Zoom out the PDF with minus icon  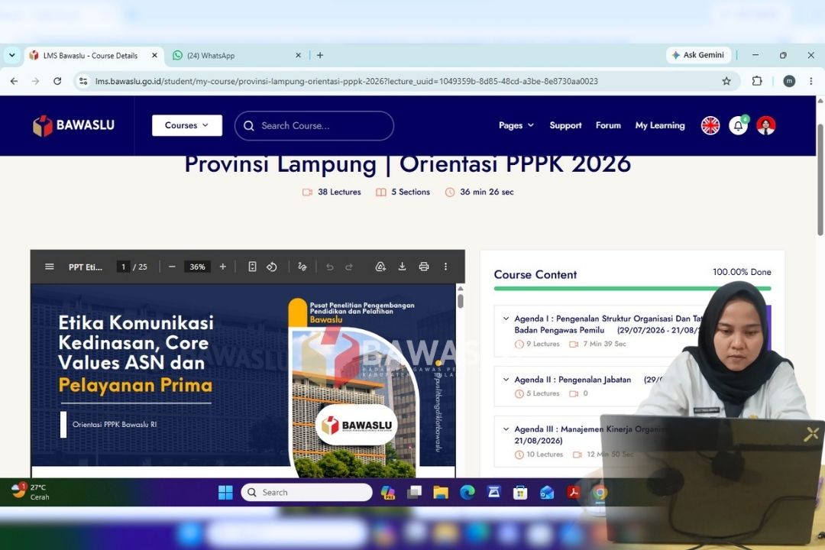172,267
